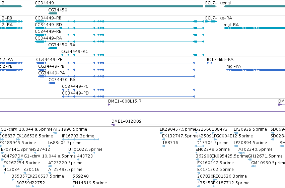Viewport: 285px width, 188px height.
Task: Select the CG34449-RC transcript label
Action: pyautogui.click(x=75, y=52)
